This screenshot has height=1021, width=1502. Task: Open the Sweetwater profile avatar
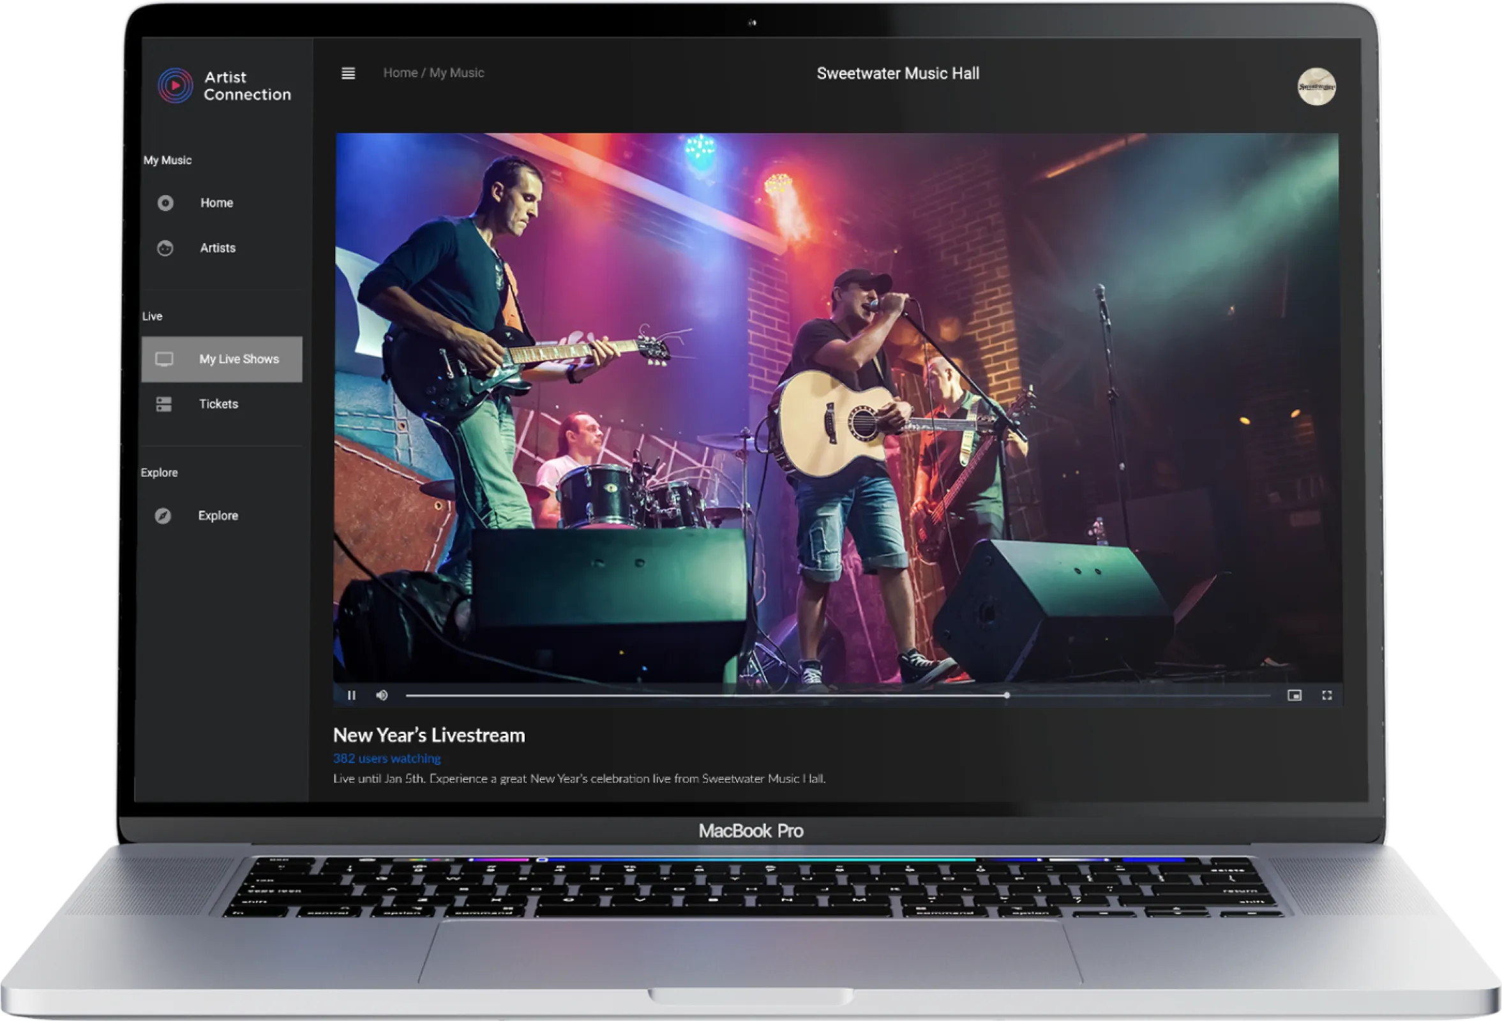(x=1316, y=86)
